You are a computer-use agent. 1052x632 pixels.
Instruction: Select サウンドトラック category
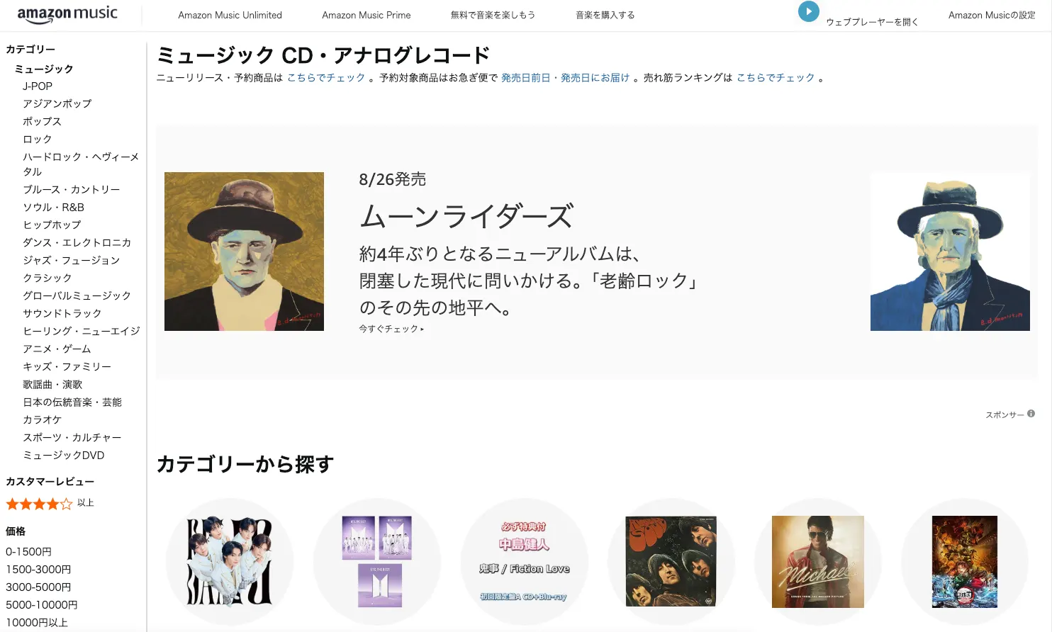(62, 313)
